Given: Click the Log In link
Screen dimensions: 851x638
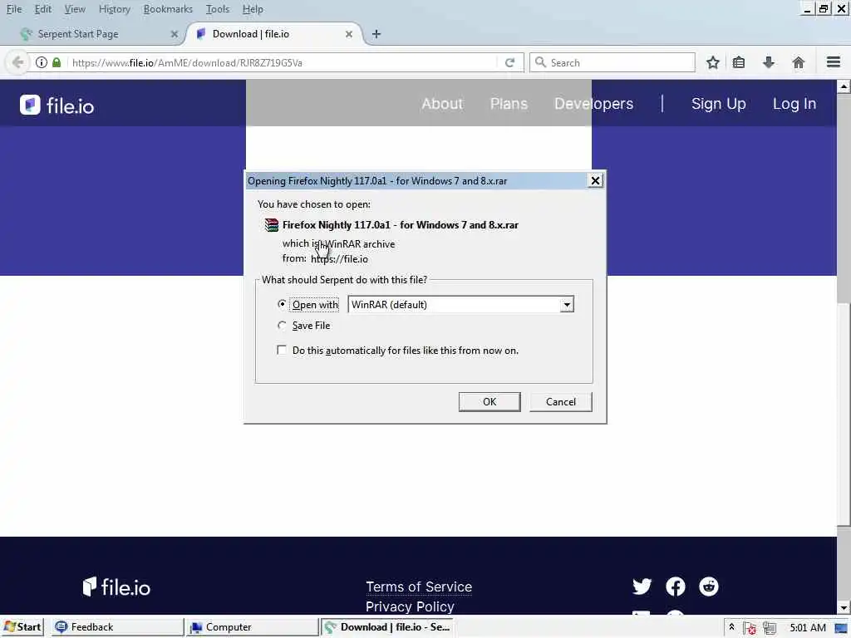Looking at the screenshot, I should click(794, 104).
